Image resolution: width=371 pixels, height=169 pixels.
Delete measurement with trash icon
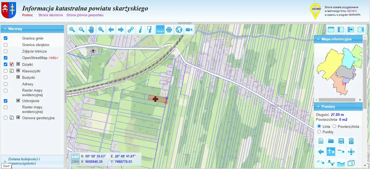click(351, 141)
